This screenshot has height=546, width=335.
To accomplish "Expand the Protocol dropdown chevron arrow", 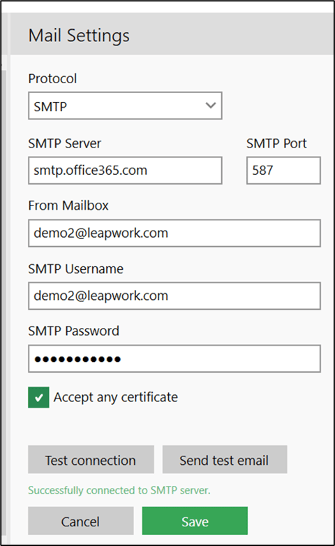I will (211, 106).
